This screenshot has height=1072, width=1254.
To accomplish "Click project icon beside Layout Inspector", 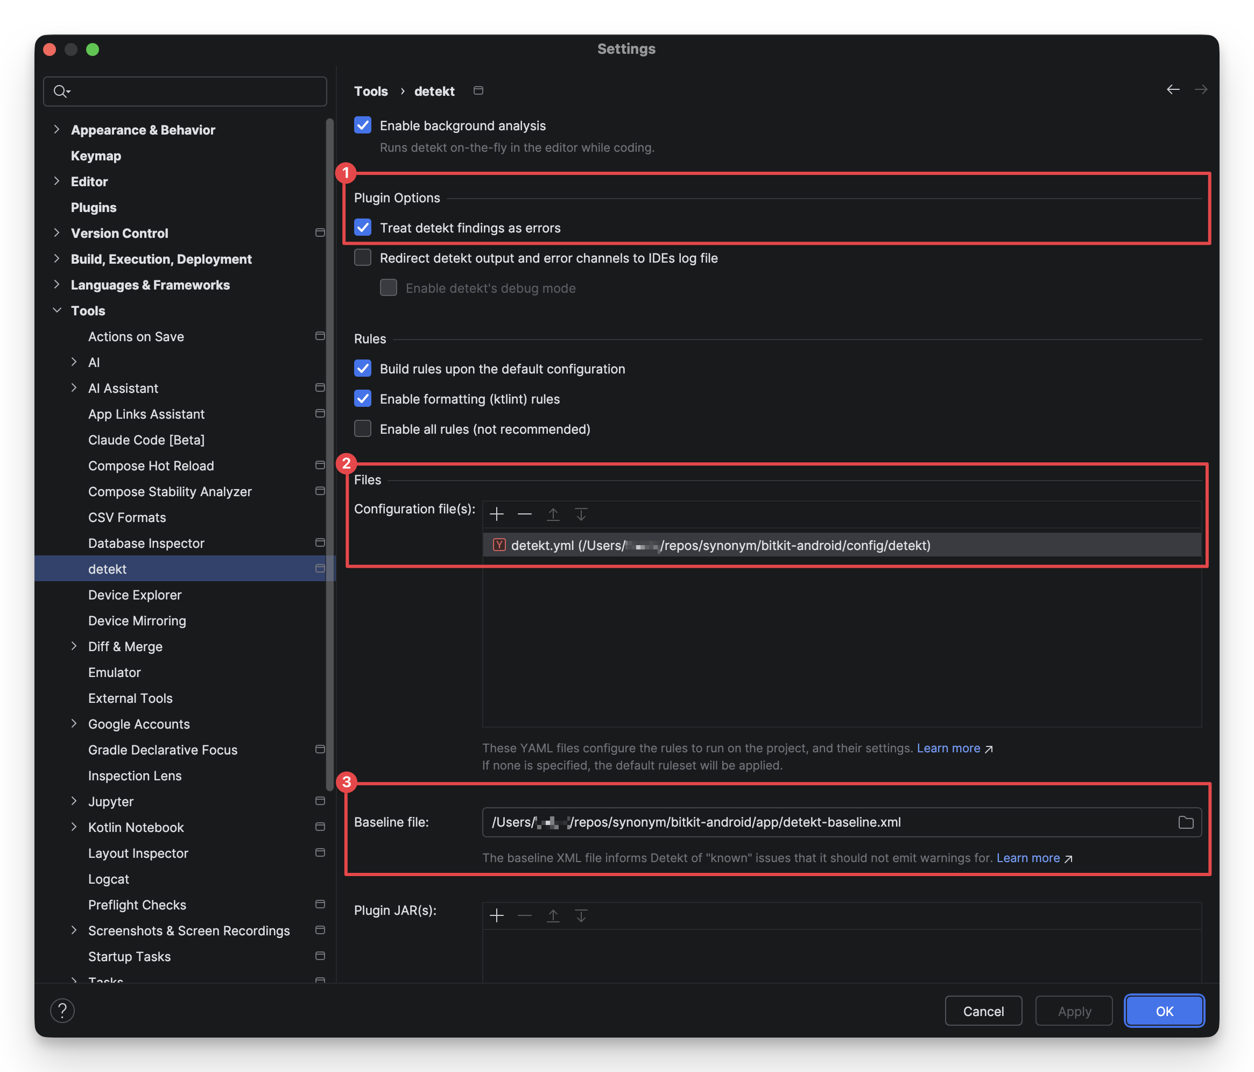I will (320, 853).
